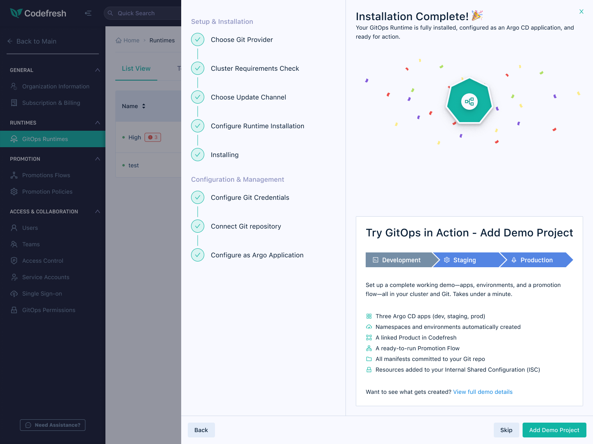Viewport: 593px width, 444px height.
Task: Click the Need Assistance? button
Action: [53, 425]
